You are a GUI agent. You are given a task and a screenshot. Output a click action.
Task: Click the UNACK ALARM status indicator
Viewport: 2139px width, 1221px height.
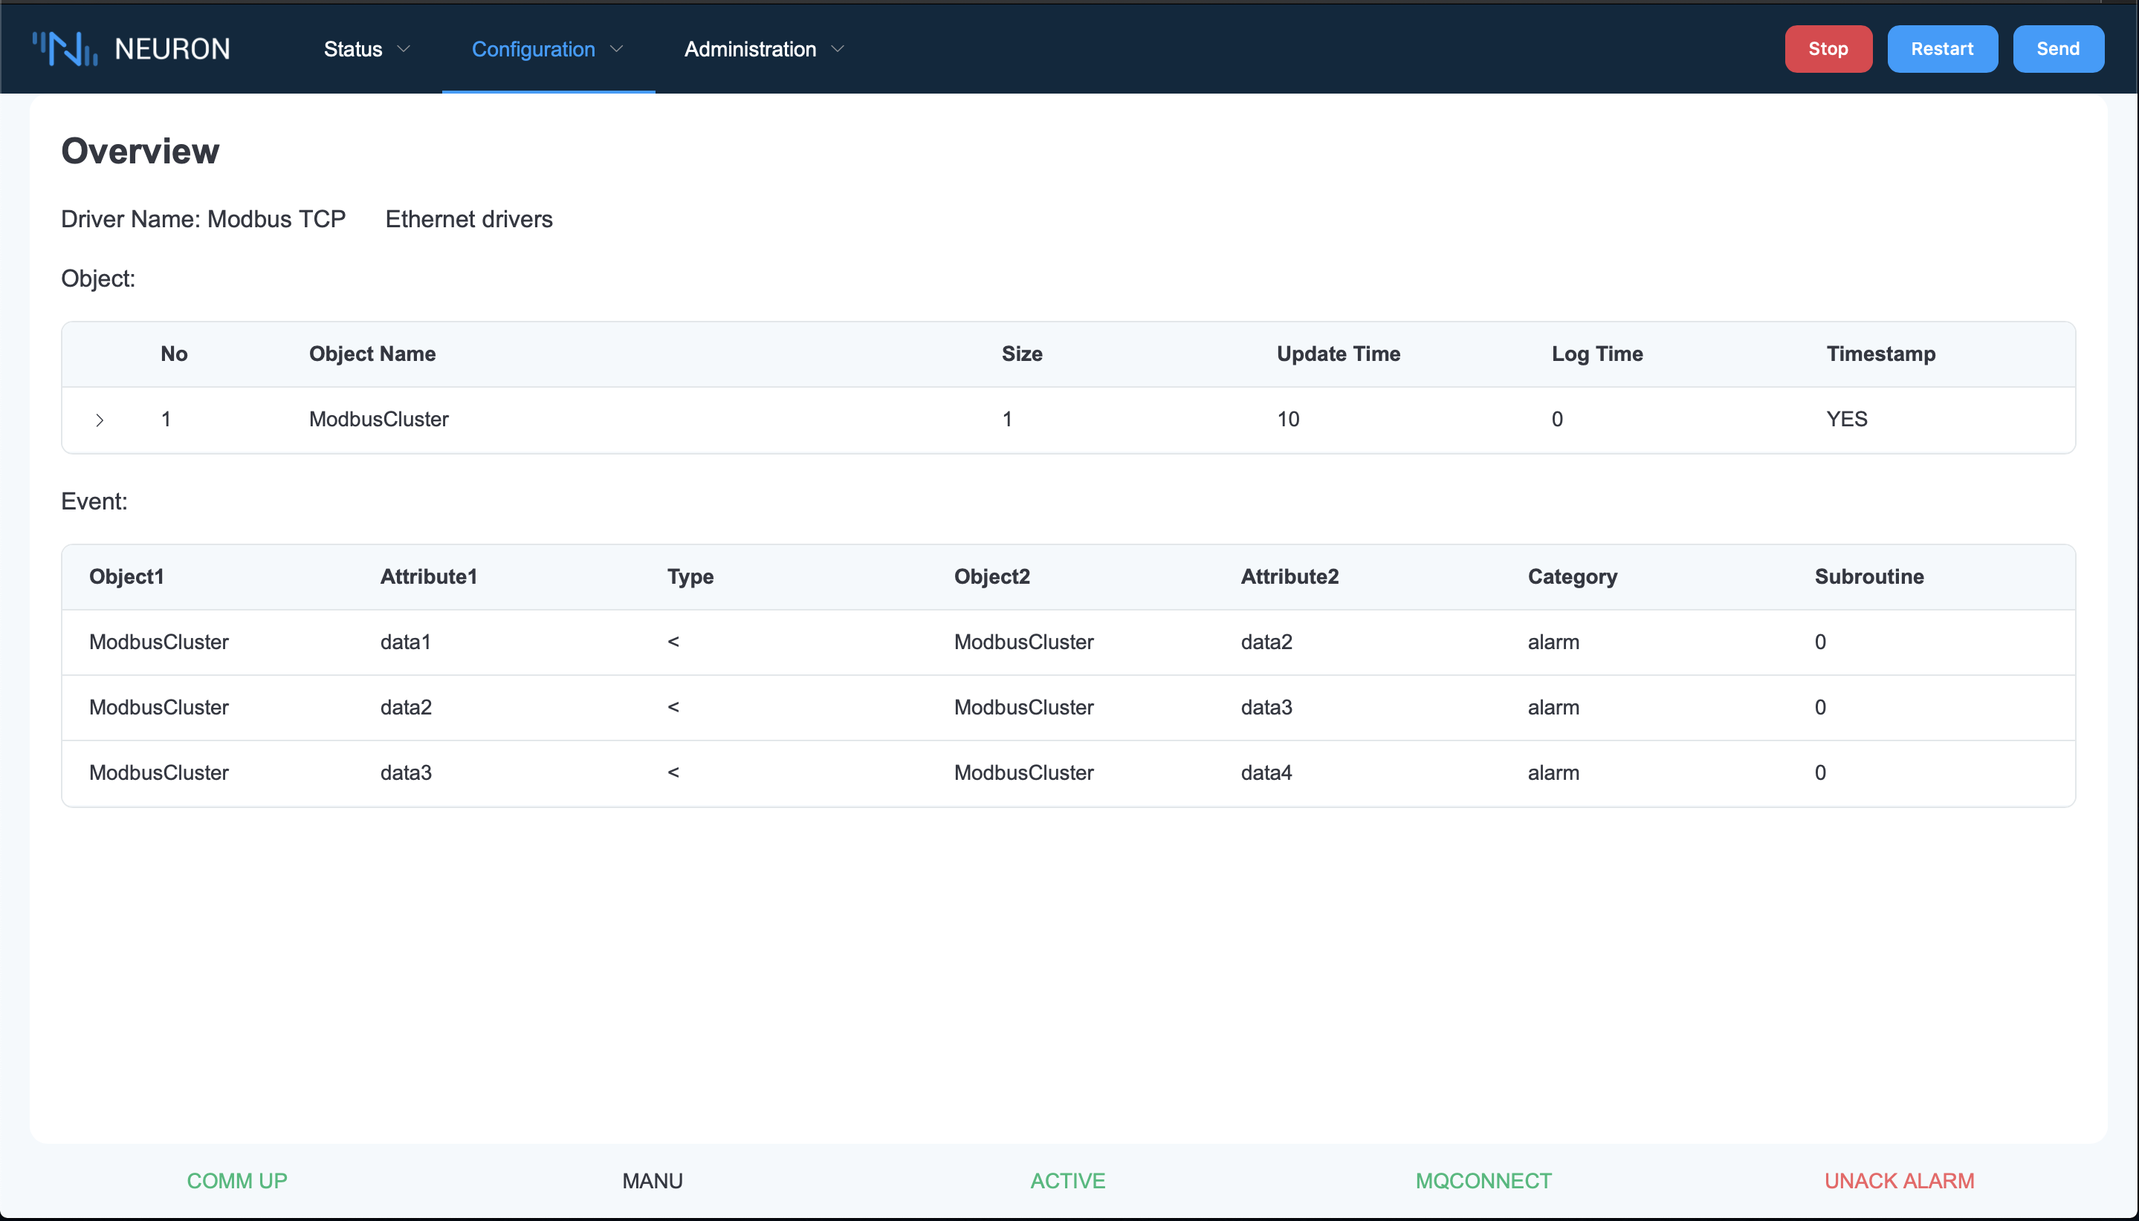point(1898,1181)
